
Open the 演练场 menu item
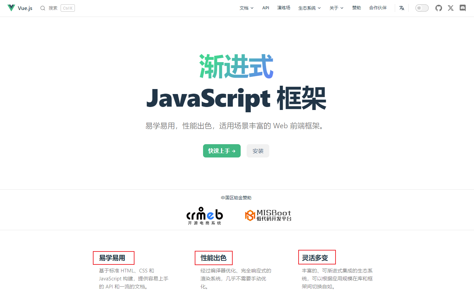[x=284, y=8]
